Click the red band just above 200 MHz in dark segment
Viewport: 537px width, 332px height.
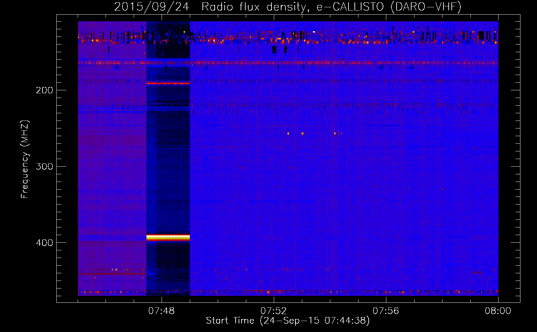pos(168,83)
